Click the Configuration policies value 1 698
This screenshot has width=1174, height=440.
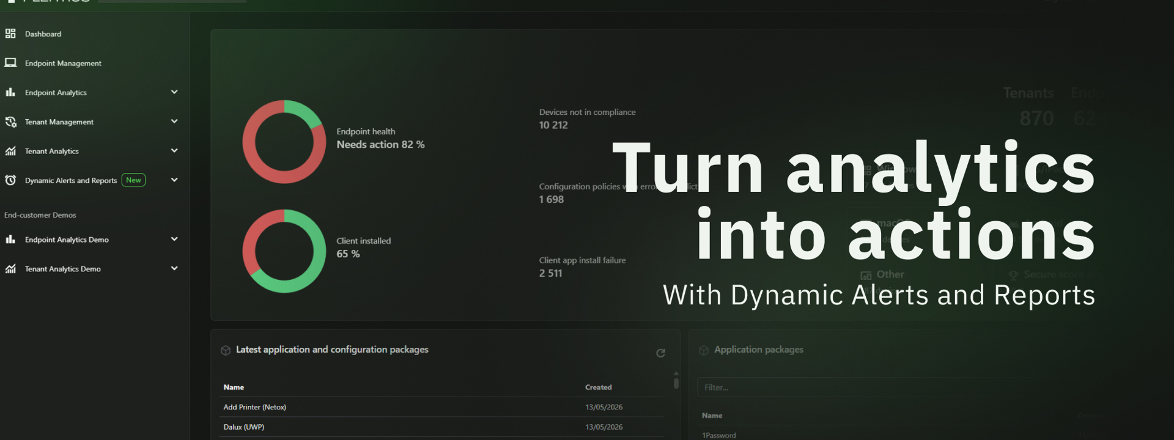click(552, 200)
